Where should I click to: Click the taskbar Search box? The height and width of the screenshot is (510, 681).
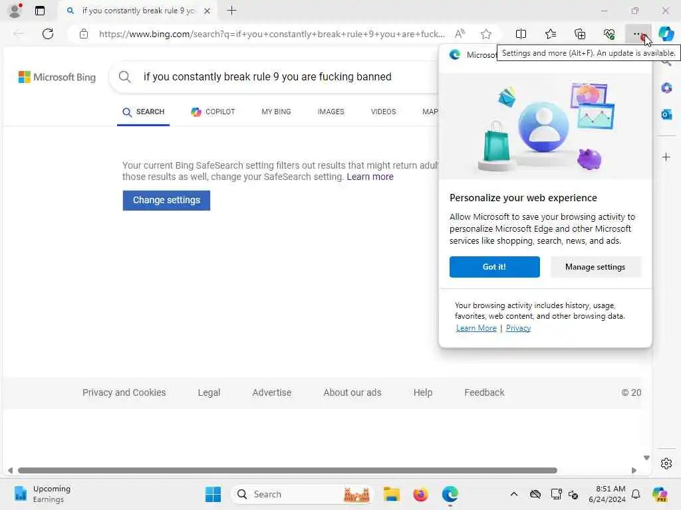(303, 494)
